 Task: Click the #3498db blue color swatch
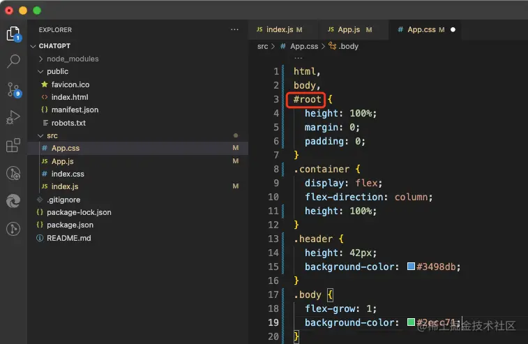point(411,267)
